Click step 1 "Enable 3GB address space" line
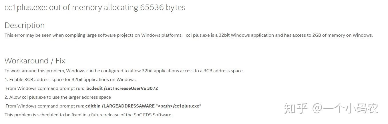The width and height of the screenshot is (388, 124). 71,80
